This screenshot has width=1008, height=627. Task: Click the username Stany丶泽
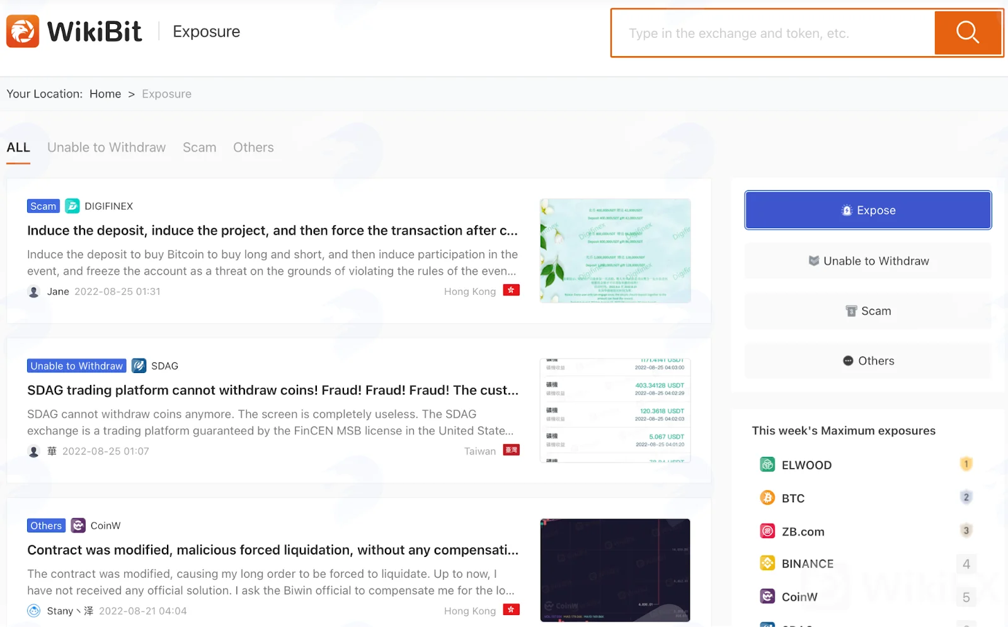coord(70,611)
